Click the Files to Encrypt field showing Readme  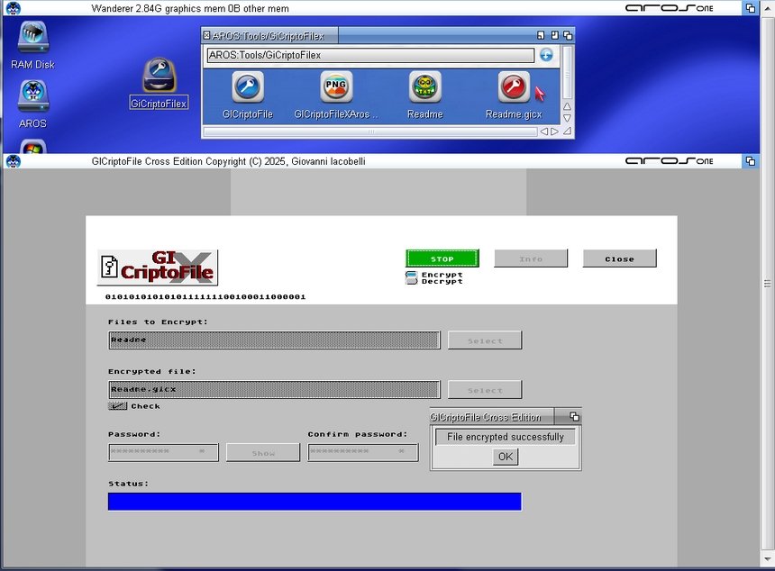(274, 340)
